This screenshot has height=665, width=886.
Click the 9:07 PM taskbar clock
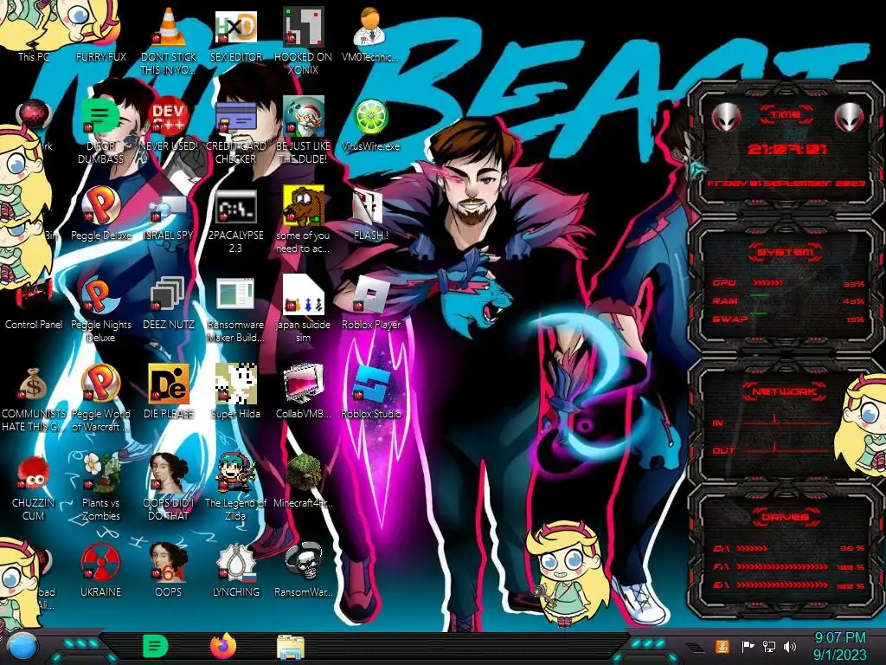(x=839, y=646)
